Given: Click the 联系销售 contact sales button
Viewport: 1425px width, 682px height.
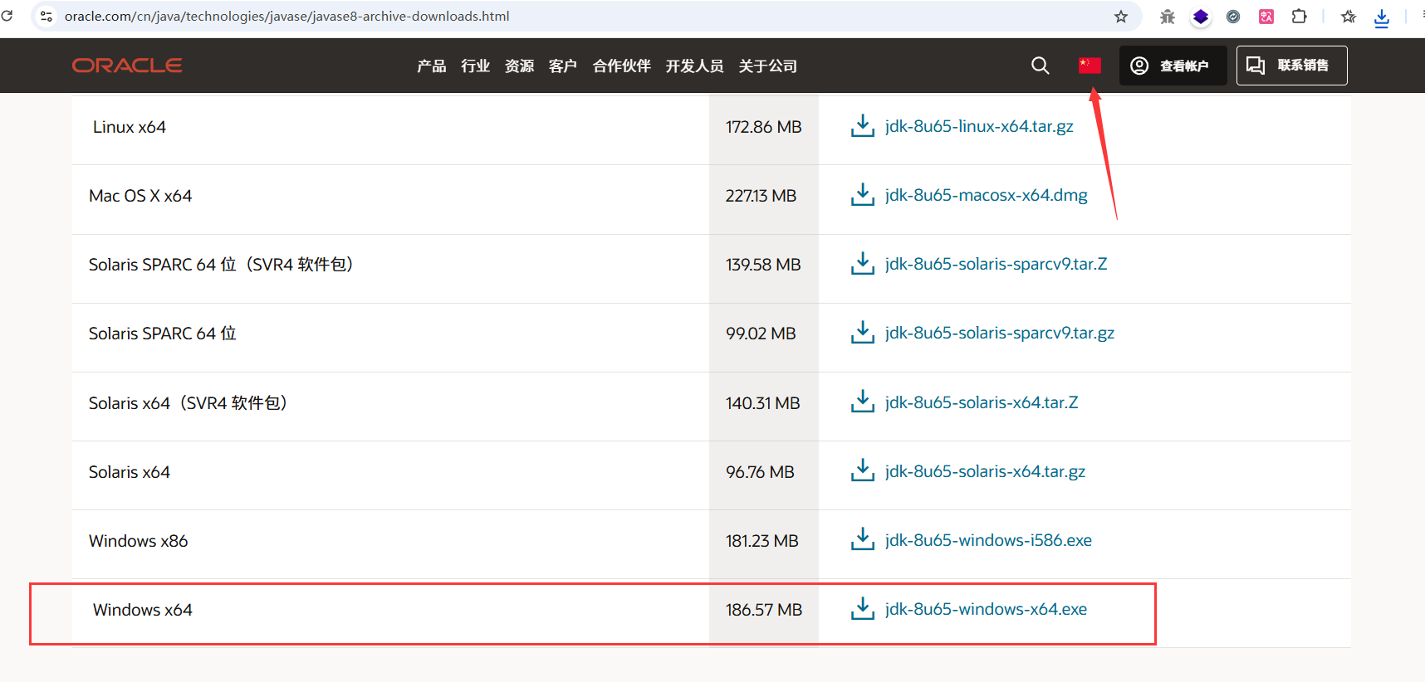Looking at the screenshot, I should pos(1291,66).
